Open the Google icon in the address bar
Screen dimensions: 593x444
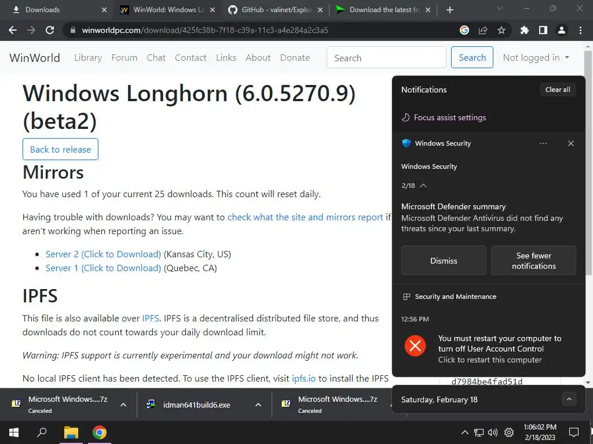(464, 30)
